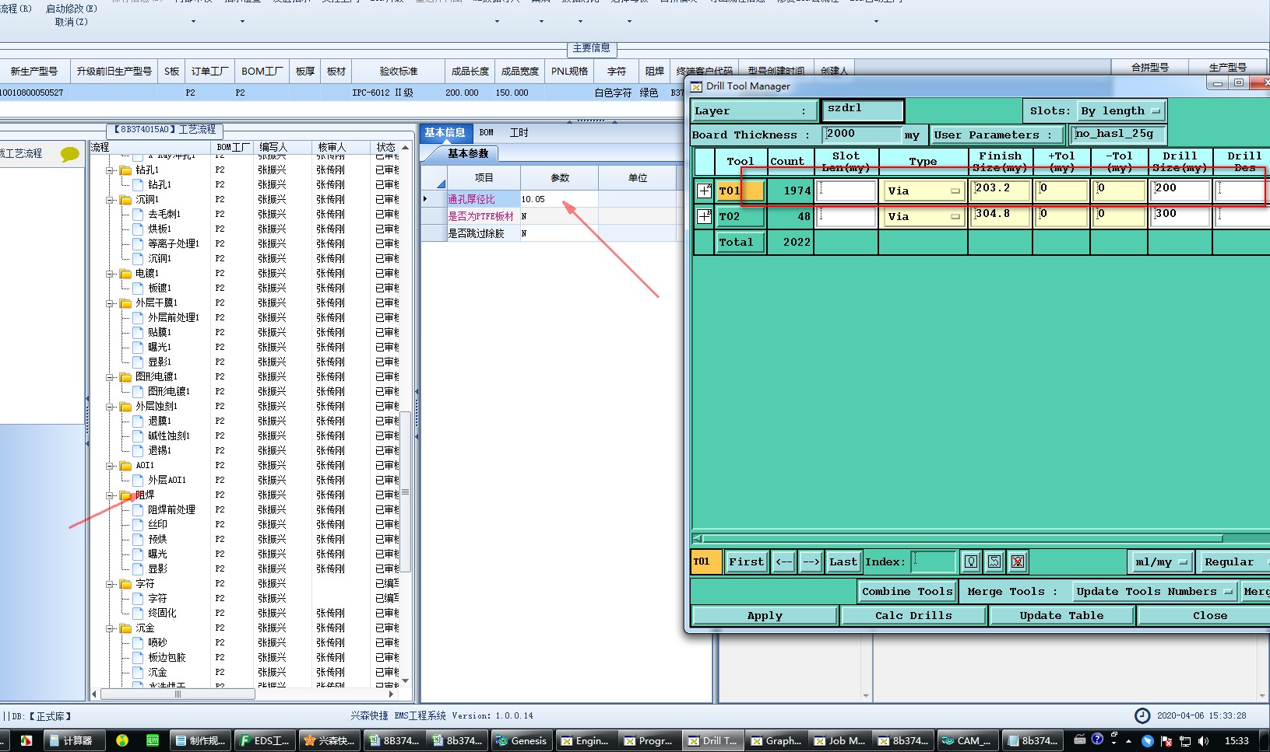Viewport: 1270px width, 752px height.
Task: Jump to First tool
Action: tap(746, 561)
